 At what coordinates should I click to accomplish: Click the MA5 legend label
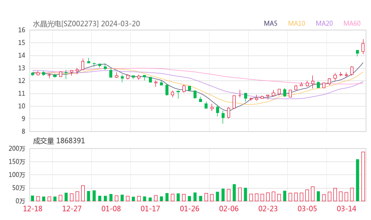click(270, 23)
